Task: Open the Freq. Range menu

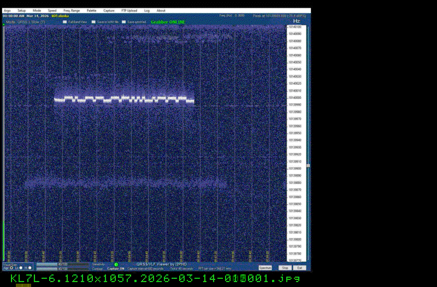Action: point(72,10)
